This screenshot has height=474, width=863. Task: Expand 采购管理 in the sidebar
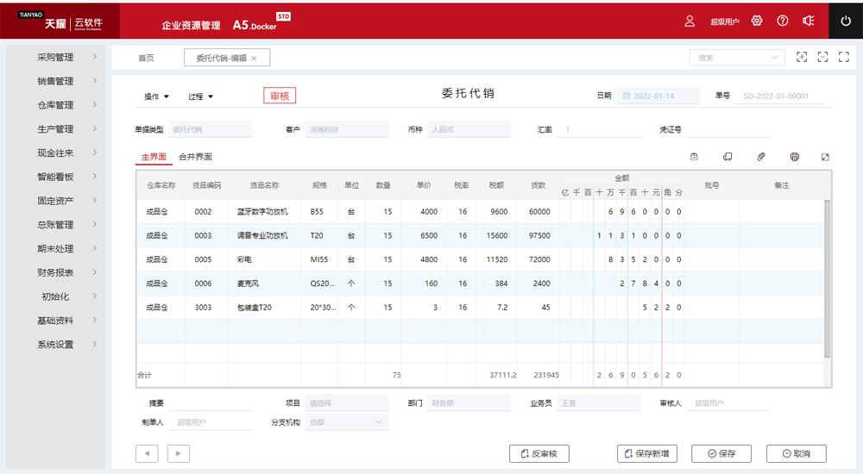[55, 57]
